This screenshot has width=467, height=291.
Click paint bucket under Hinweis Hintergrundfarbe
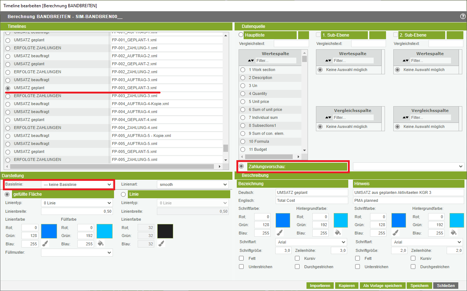click(453, 232)
